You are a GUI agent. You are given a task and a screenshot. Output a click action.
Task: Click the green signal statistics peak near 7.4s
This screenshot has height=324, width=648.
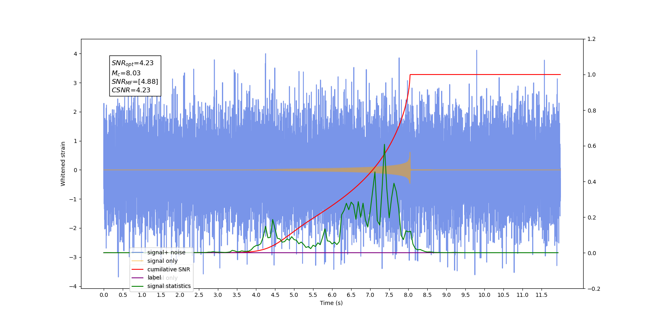pyautogui.click(x=384, y=145)
